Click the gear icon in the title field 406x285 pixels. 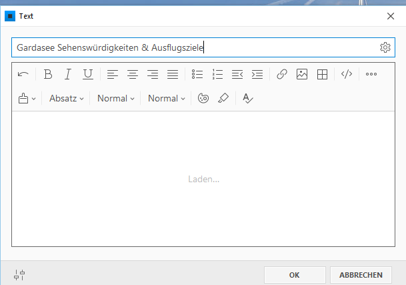click(x=385, y=47)
